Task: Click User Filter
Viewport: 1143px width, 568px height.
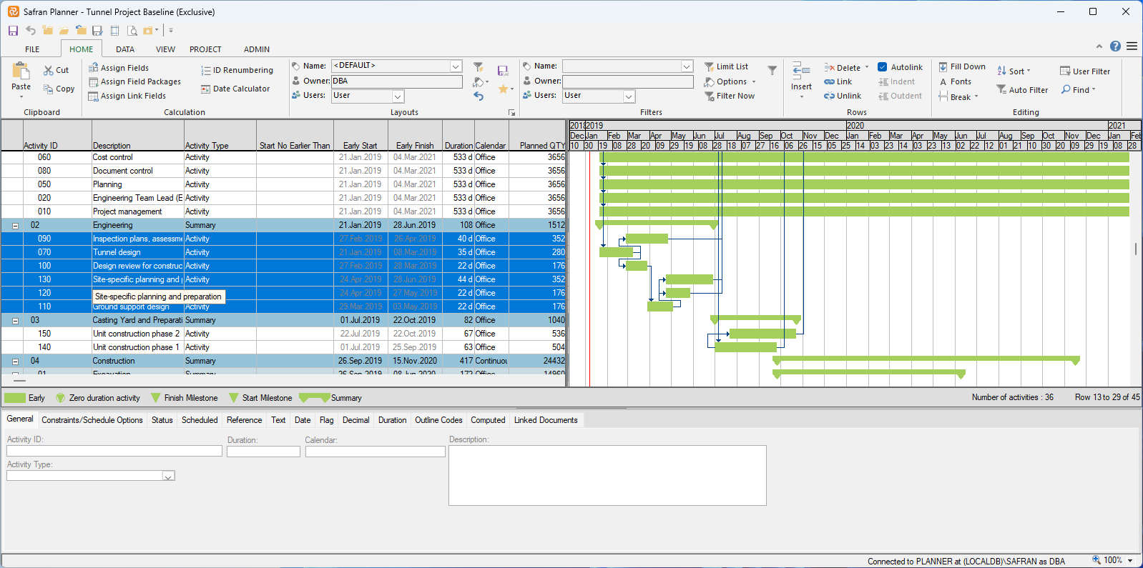Action: 1085,71
